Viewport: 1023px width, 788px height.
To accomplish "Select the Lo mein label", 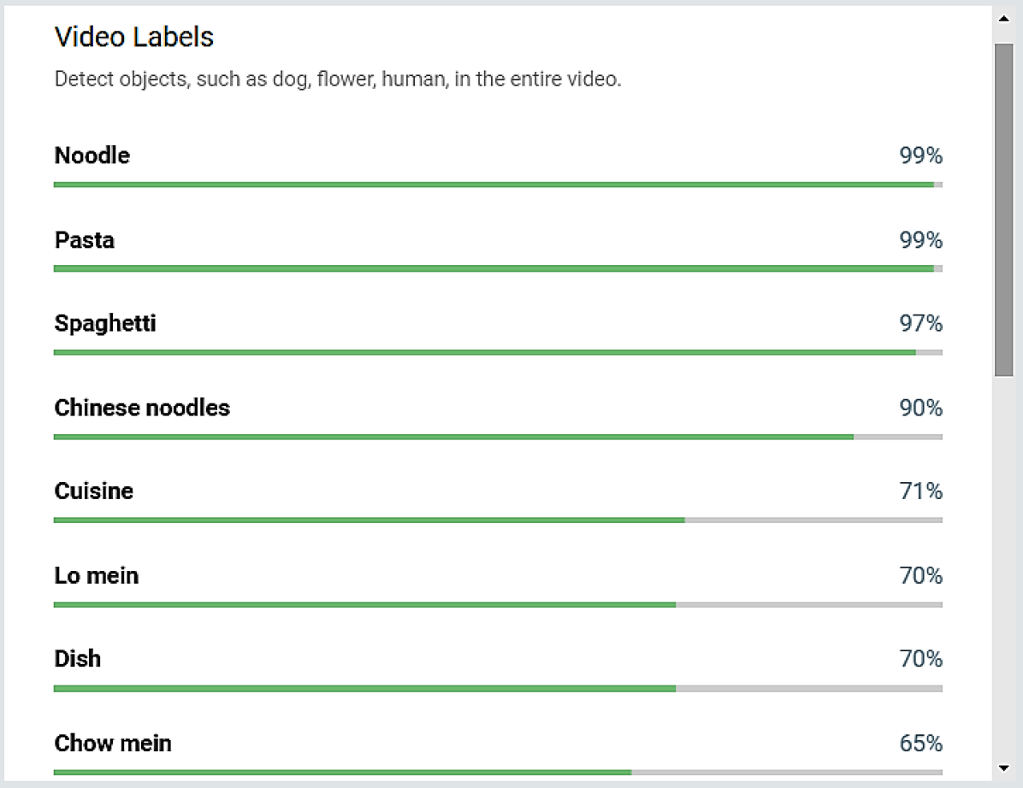I will (x=97, y=576).
